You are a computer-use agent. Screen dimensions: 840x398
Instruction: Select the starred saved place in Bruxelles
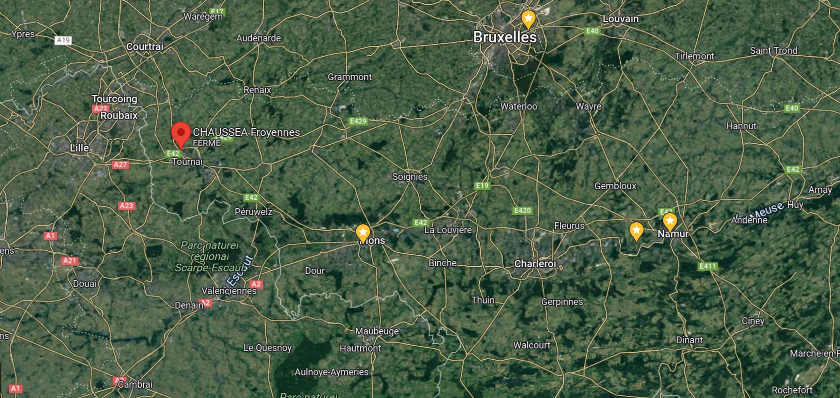click(x=528, y=19)
